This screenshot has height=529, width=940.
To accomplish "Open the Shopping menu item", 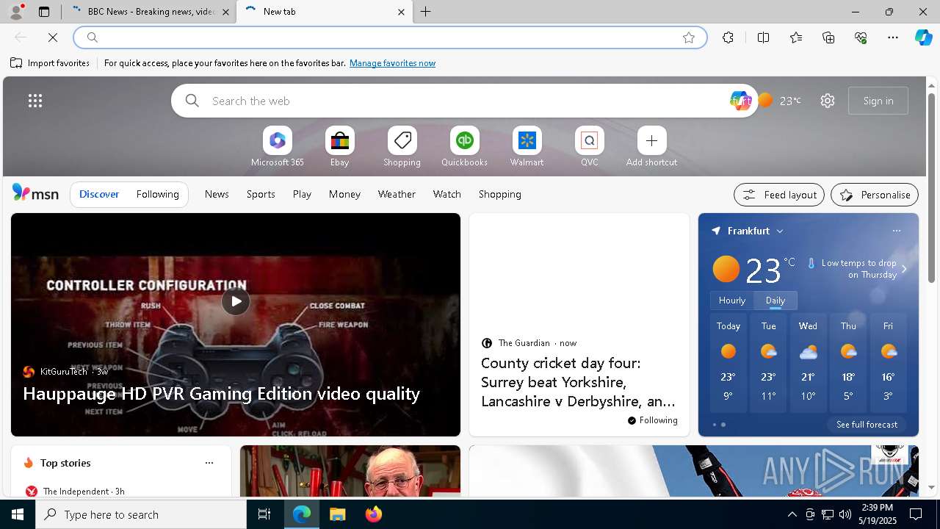I will (499, 194).
